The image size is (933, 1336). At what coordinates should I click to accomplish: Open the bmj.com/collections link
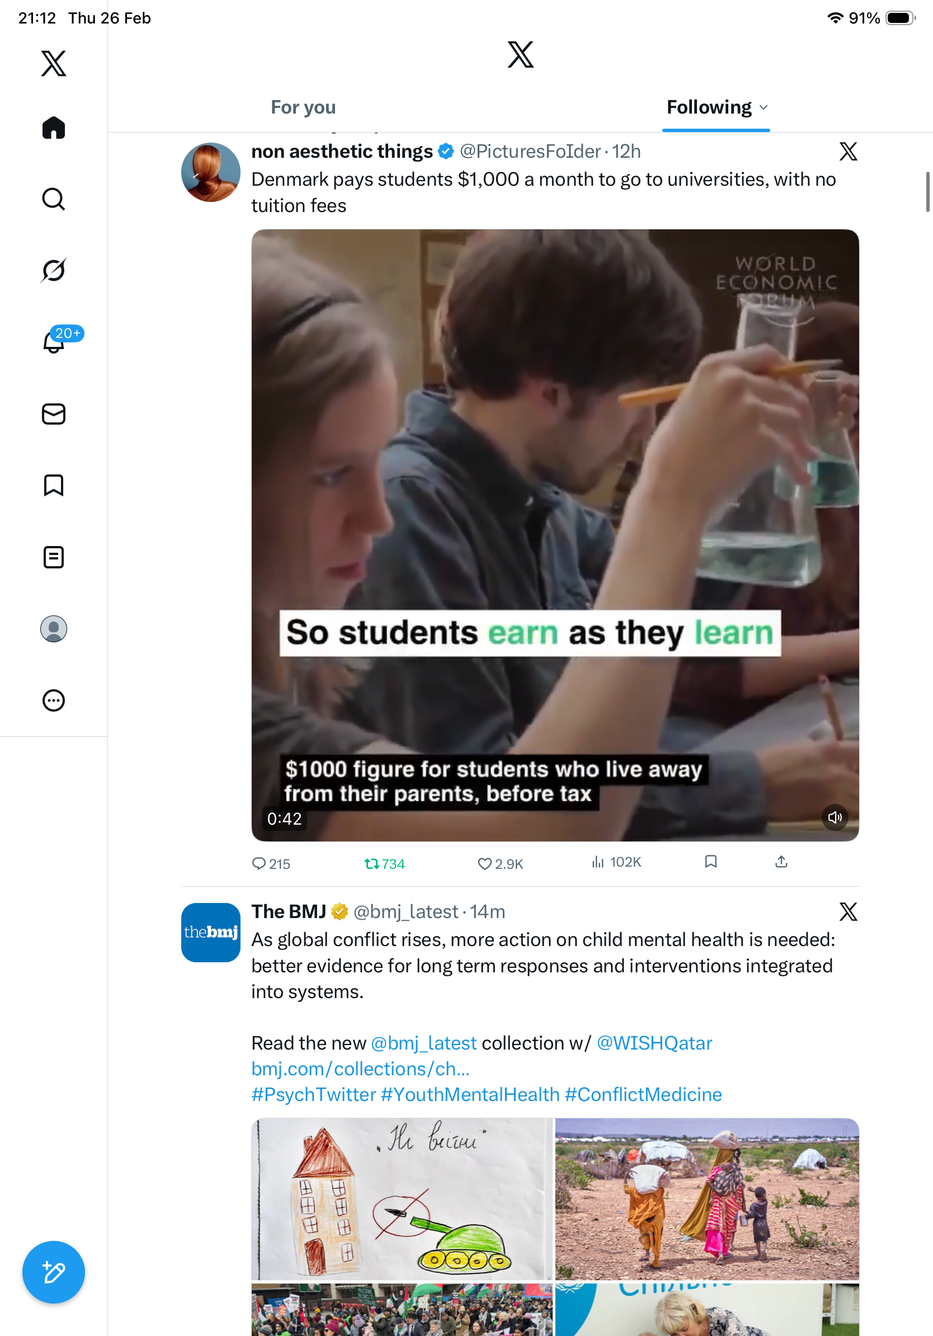pos(360,1069)
